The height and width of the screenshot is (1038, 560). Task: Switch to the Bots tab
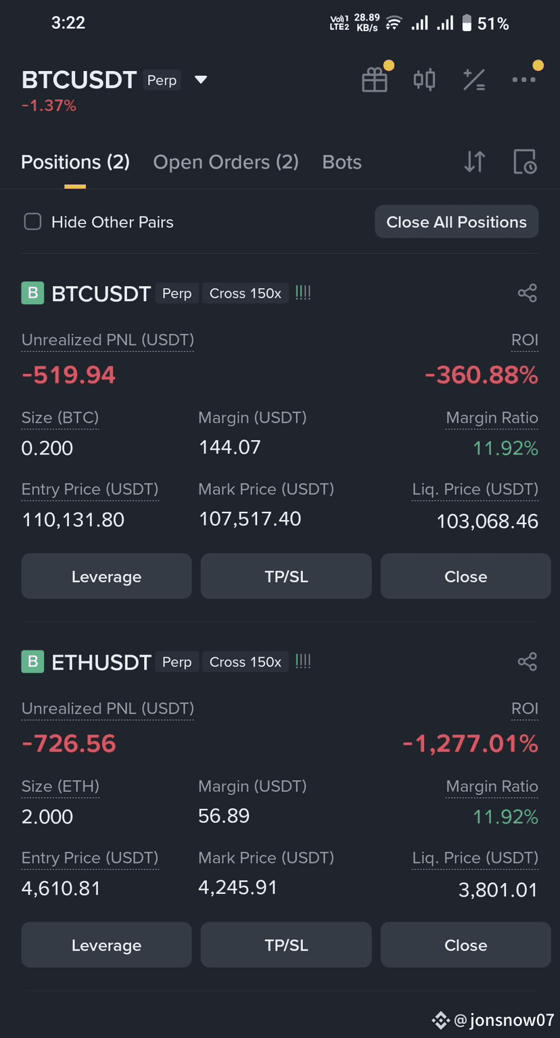(342, 162)
